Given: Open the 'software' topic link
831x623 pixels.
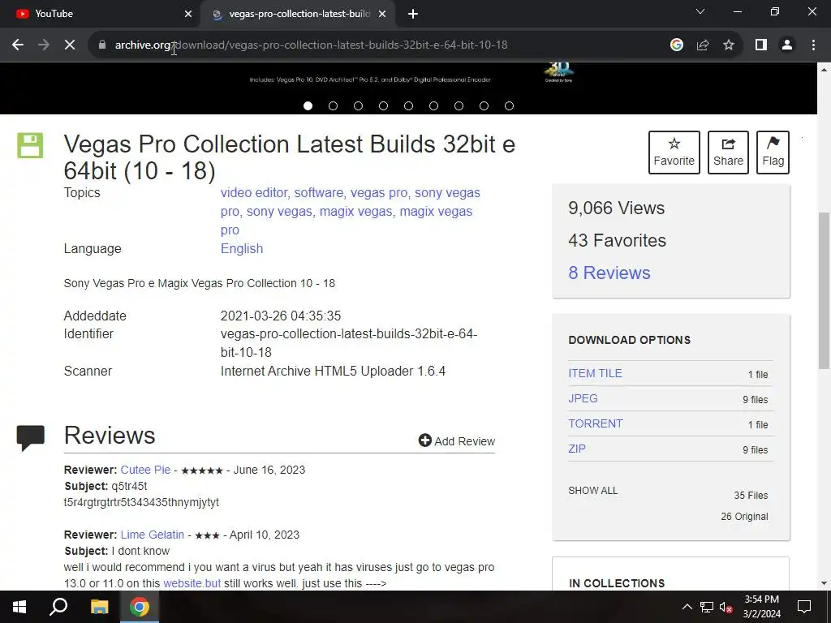Looking at the screenshot, I should tap(320, 193).
